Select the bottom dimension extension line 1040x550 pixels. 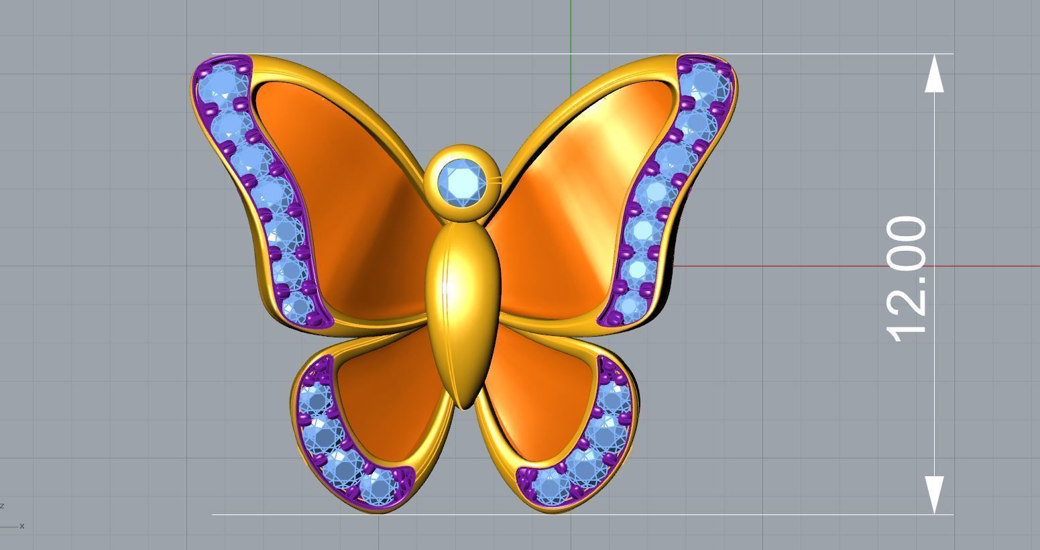[x=805, y=515]
